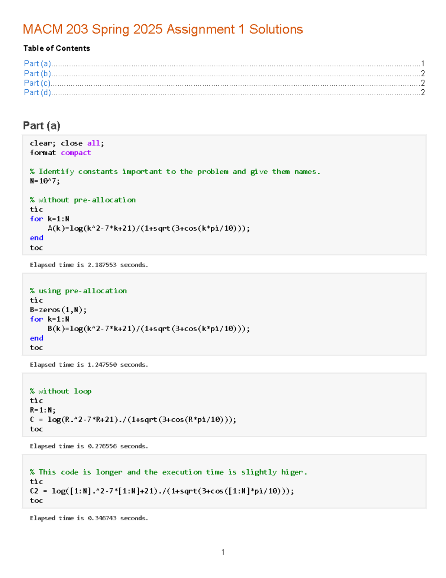This screenshot has width=446, height=578.
Task: Open the Part (b) contents link
Action: (38, 73)
